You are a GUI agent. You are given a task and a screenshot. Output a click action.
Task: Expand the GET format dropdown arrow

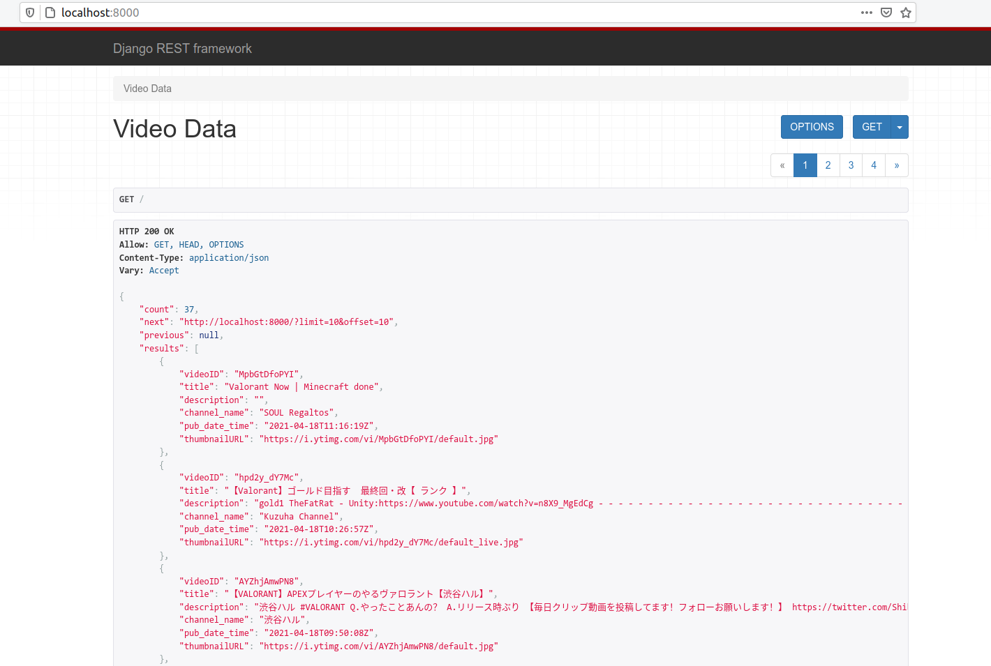click(x=900, y=127)
